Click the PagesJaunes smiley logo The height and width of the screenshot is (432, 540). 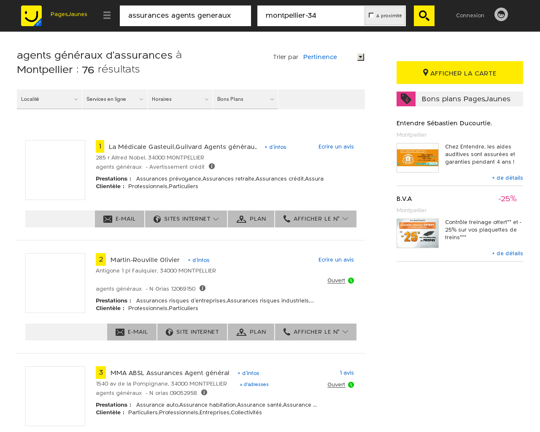click(x=31, y=16)
